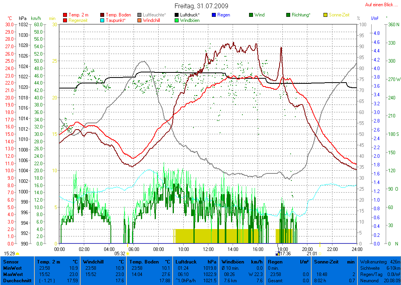Click the yellow Sonne-Zeit legend square
This screenshot has width=401, height=285.
[x=326, y=15]
